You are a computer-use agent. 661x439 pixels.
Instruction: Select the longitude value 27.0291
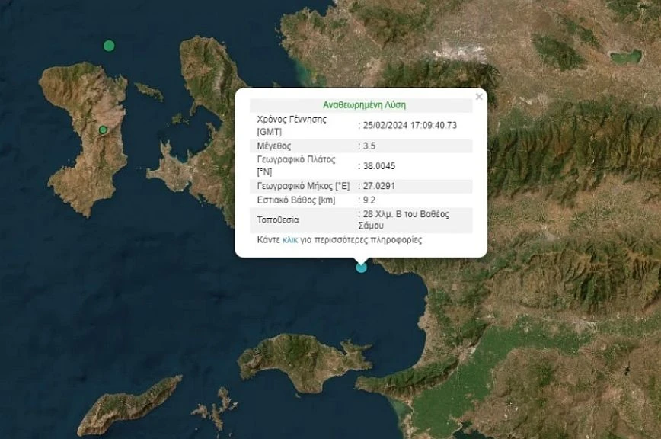380,185
